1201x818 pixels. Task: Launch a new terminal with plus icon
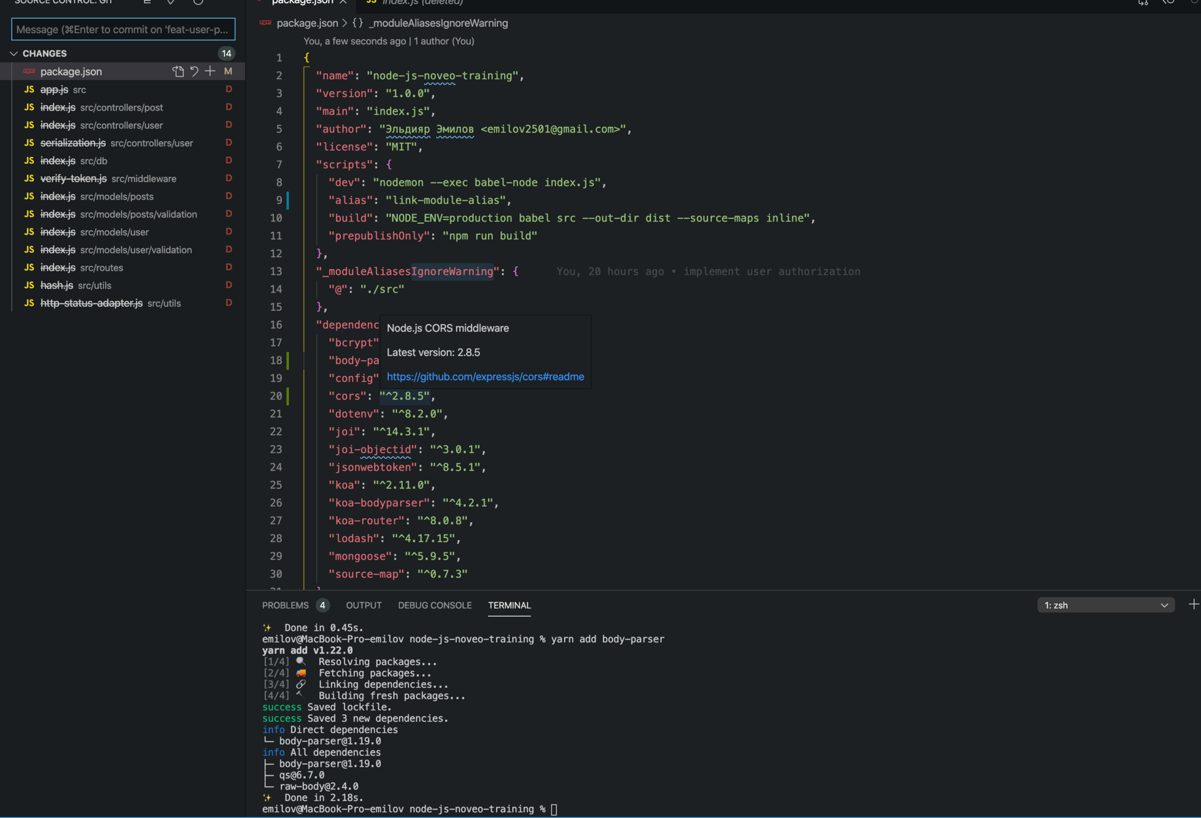pyautogui.click(x=1193, y=604)
